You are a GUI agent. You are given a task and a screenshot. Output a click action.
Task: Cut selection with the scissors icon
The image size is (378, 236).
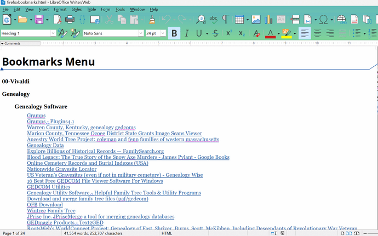click(x=109, y=20)
